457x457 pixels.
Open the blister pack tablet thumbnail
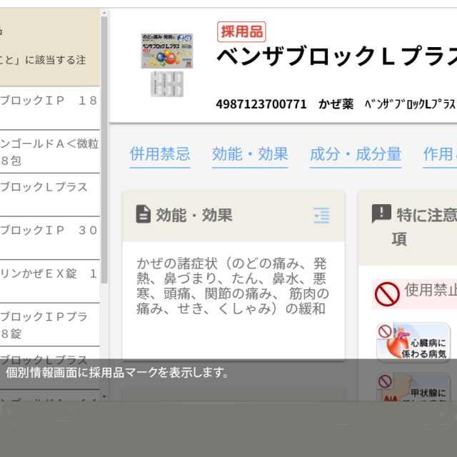pos(167,84)
